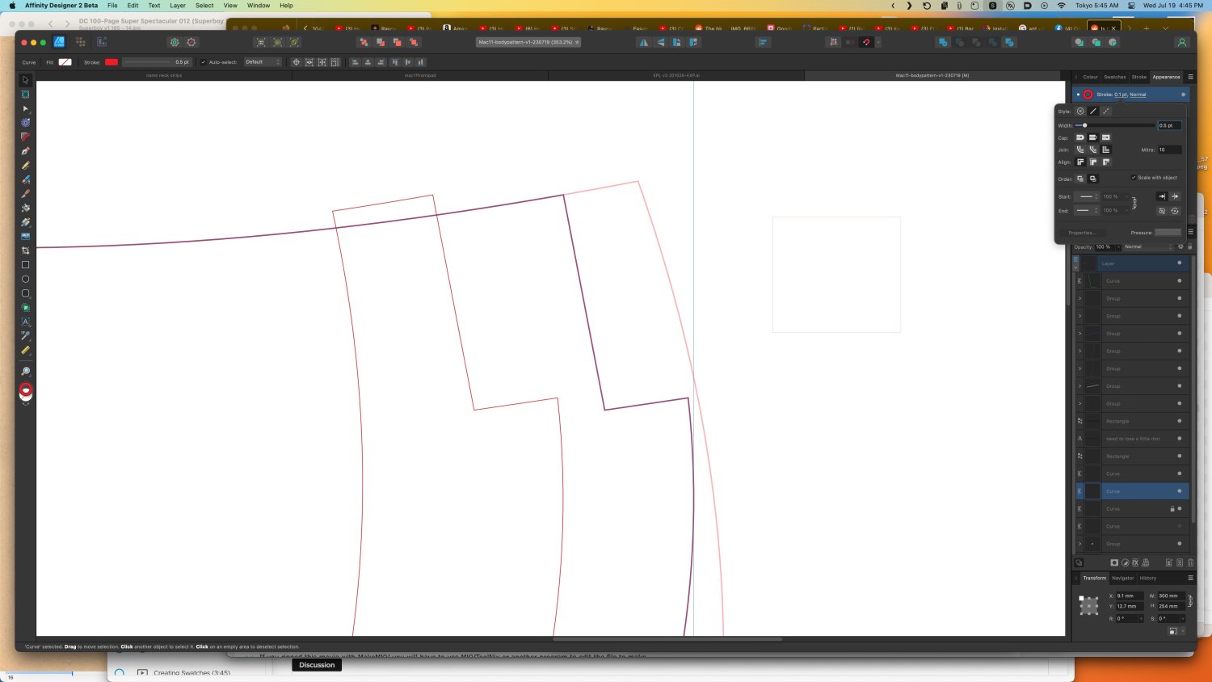Select the Artistic Text tool
Image resolution: width=1212 pixels, height=682 pixels.
(x=25, y=322)
